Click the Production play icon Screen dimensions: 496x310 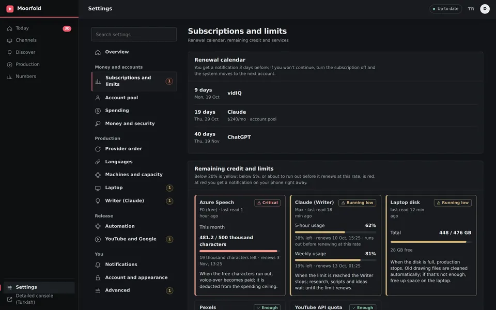[9, 65]
